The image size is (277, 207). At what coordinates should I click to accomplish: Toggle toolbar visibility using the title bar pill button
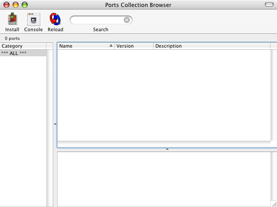coord(269,5)
